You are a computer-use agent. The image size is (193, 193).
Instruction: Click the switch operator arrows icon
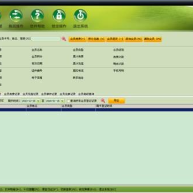pos(16,16)
